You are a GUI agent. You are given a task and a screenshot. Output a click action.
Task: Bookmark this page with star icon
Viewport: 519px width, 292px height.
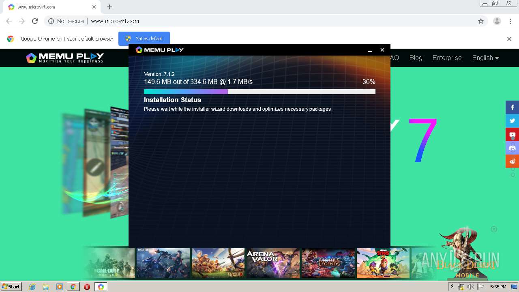tap(481, 21)
